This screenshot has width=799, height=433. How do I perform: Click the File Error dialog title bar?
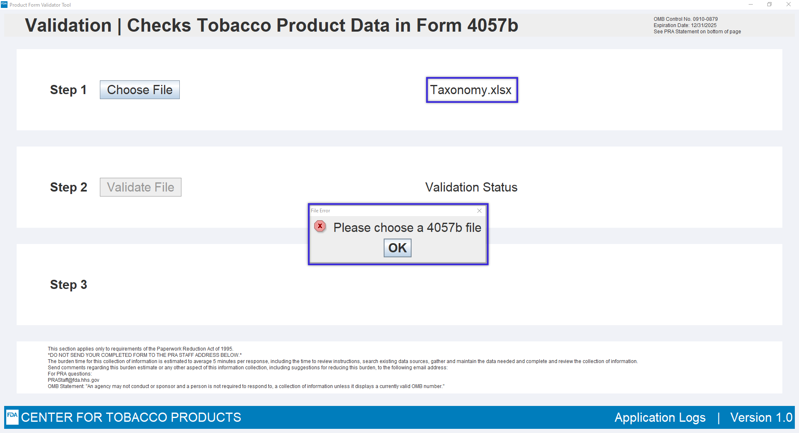pos(391,211)
